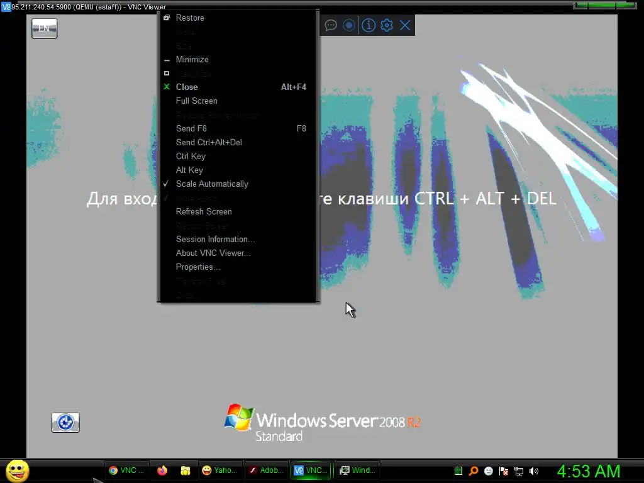Open the network tray icon
The image size is (644, 483).
[x=519, y=471]
